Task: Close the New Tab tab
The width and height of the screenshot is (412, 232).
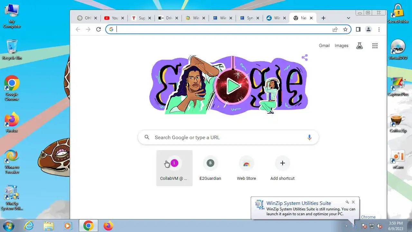Action: (311, 18)
